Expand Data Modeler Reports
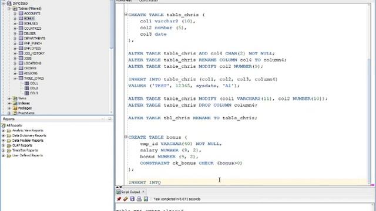 pos(4,141)
